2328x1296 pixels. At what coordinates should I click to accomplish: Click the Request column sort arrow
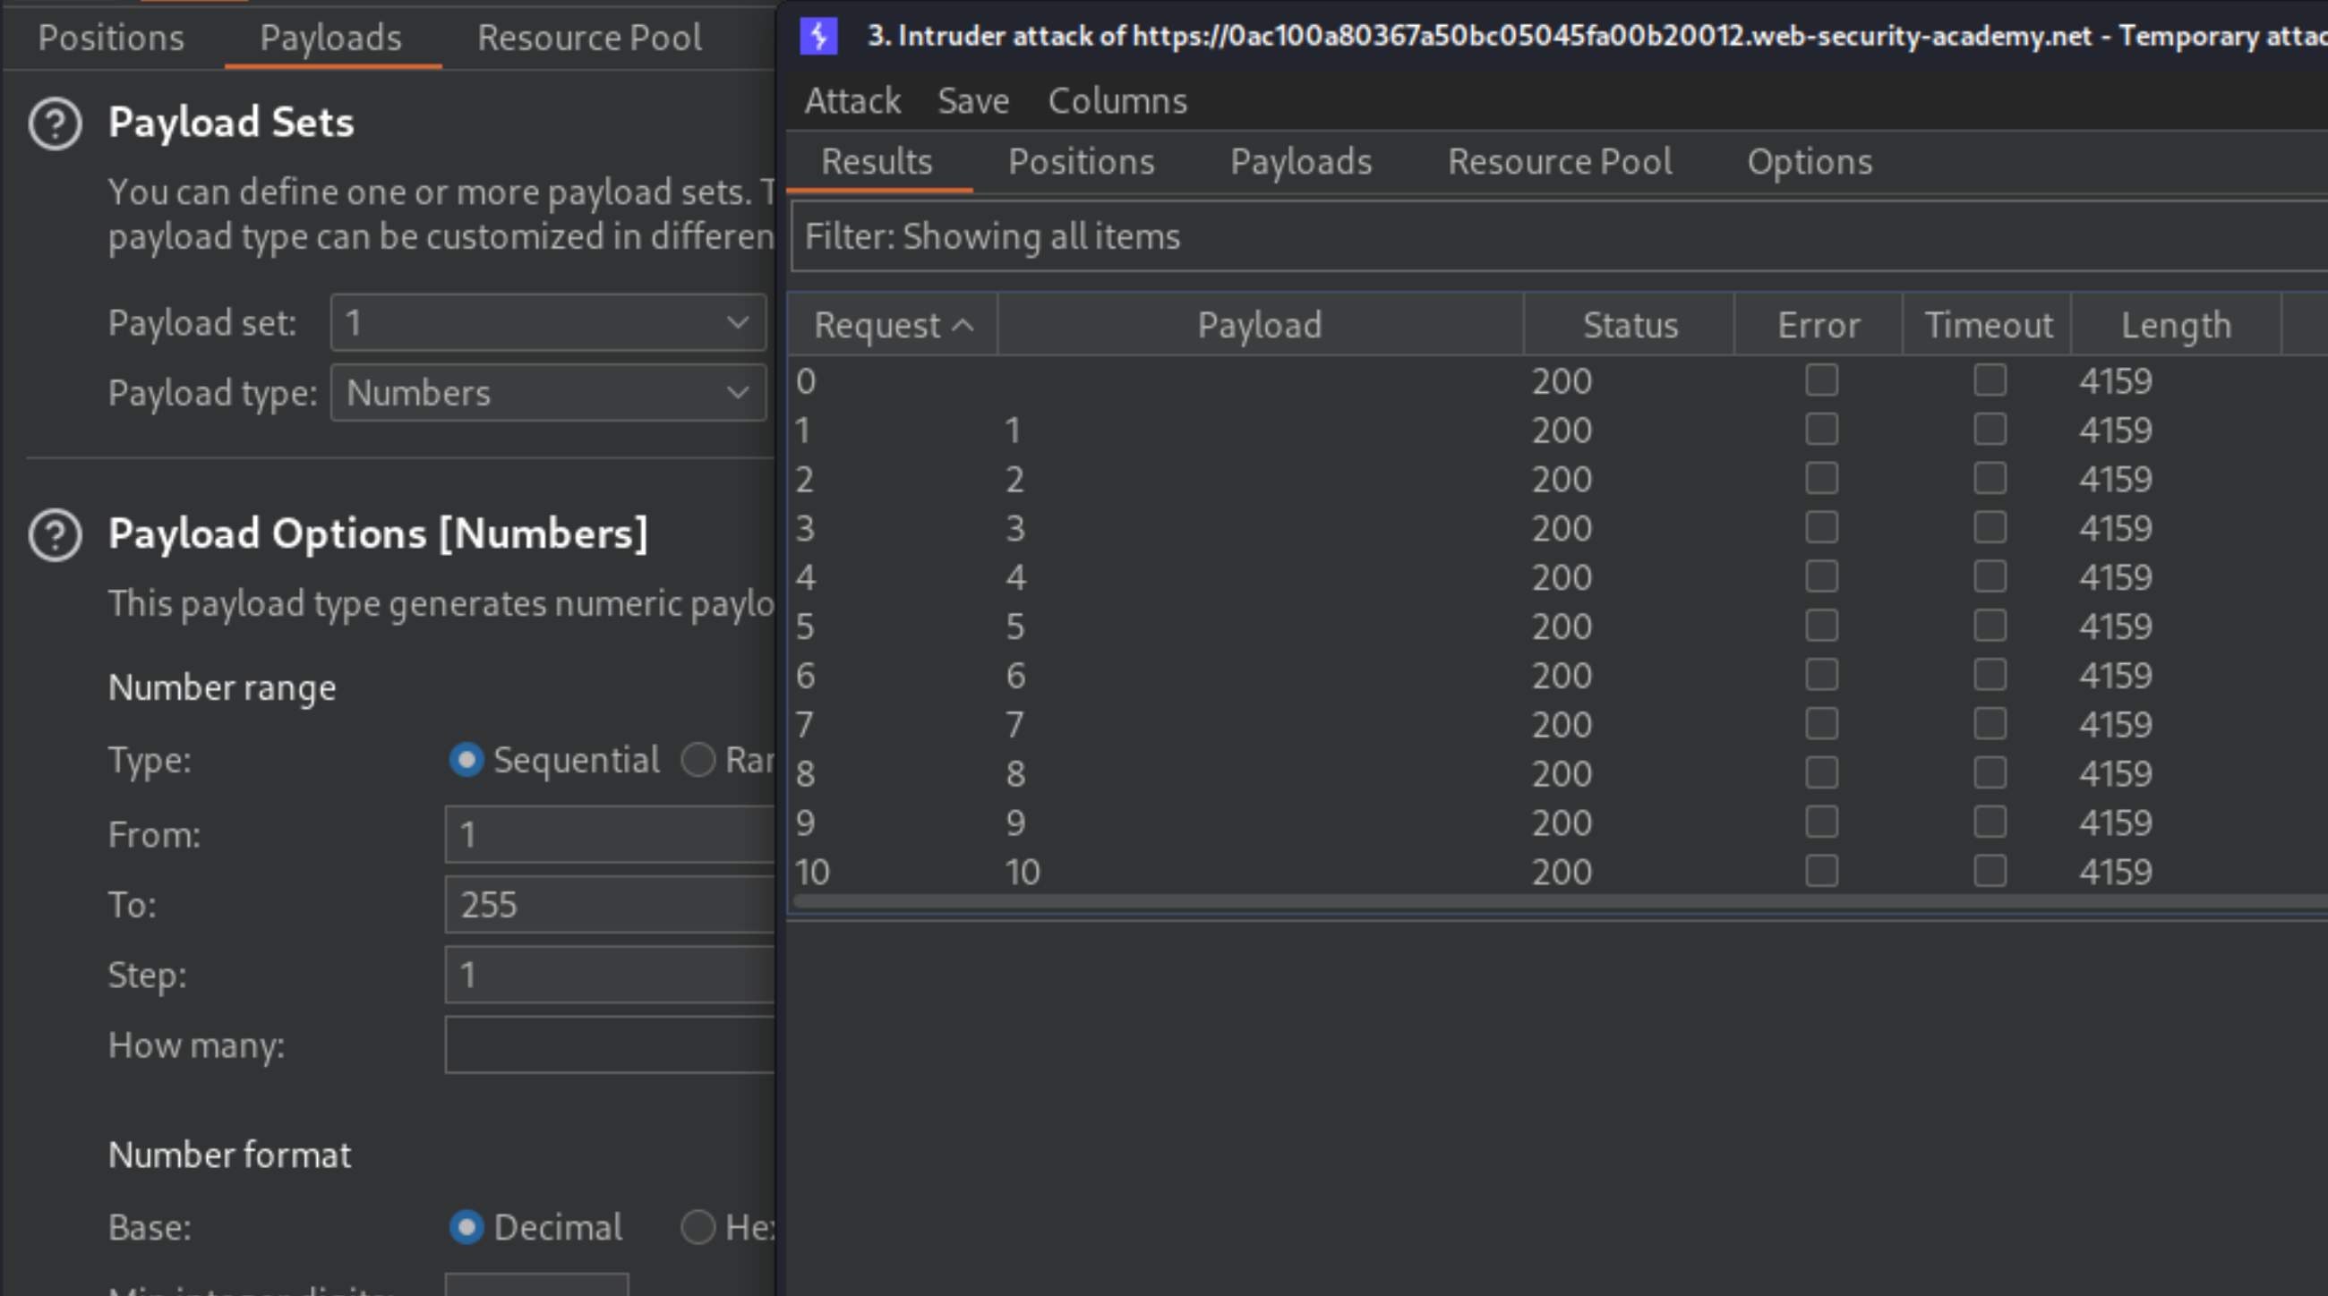point(963,325)
